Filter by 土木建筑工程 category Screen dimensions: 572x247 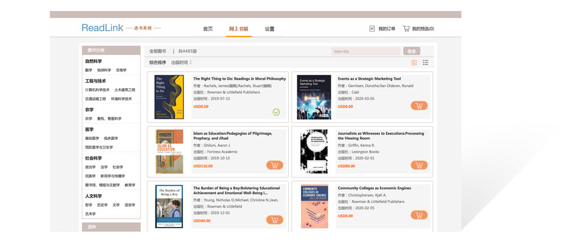(x=125, y=90)
